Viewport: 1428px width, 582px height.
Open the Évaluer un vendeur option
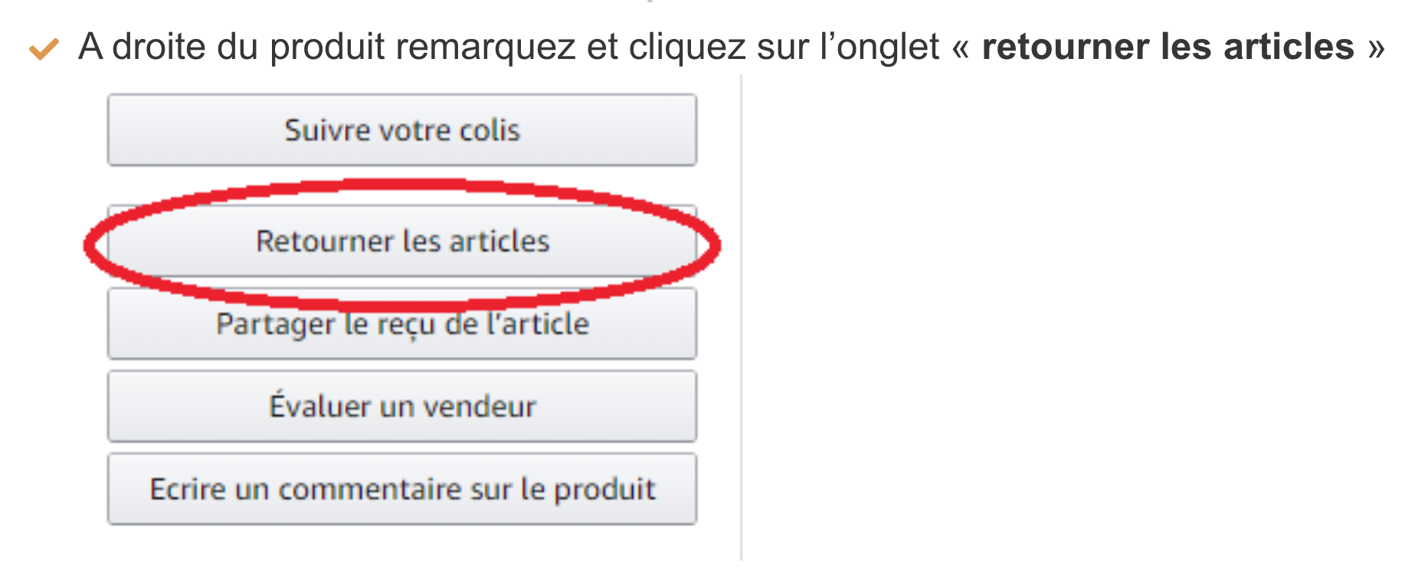click(x=402, y=407)
